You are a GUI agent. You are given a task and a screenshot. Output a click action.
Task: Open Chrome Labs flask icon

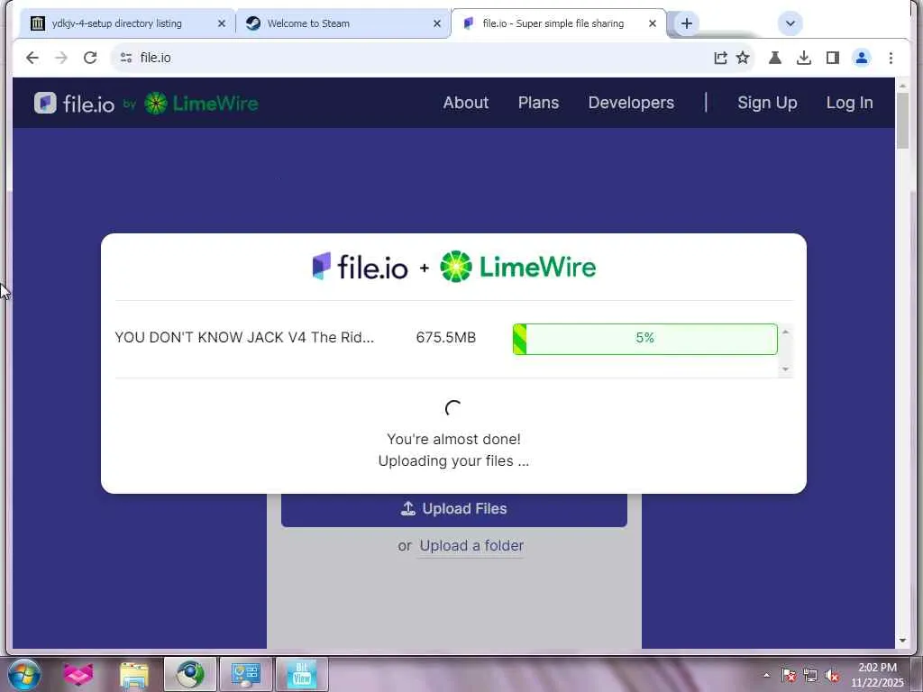point(774,58)
